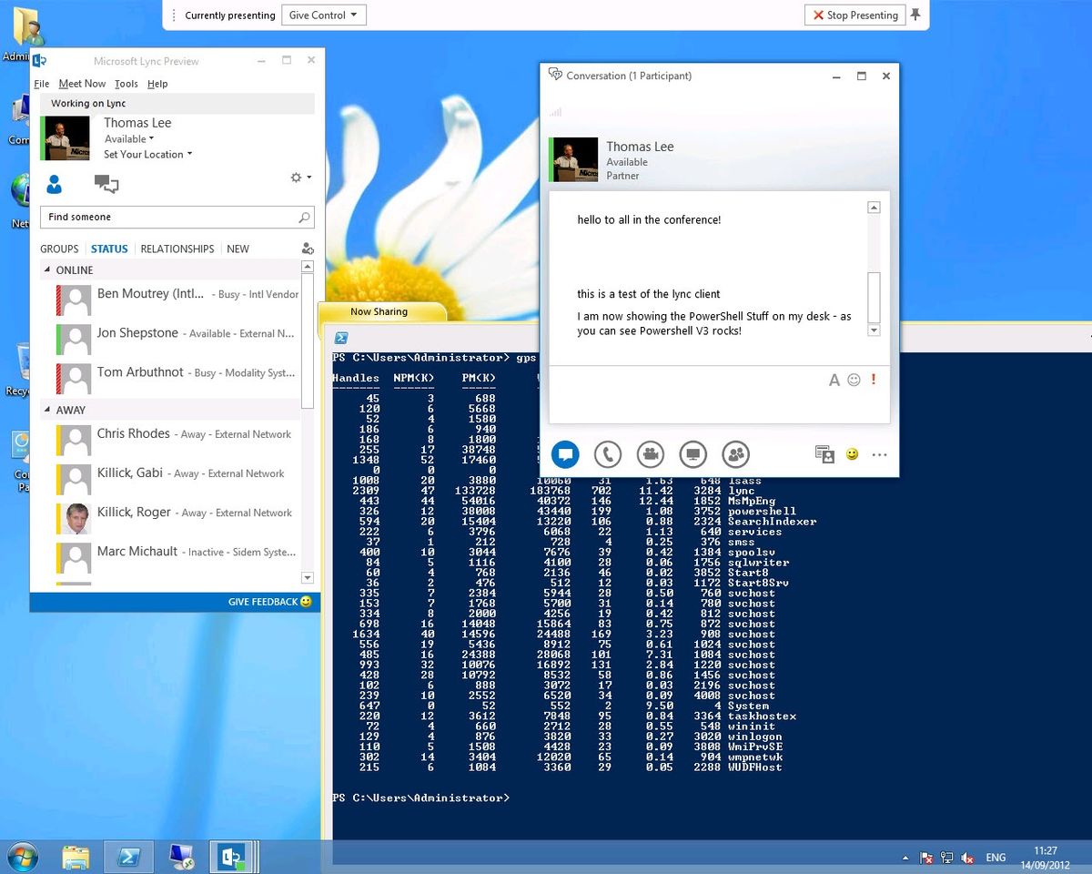Open the contact card icon in conversation

(824, 453)
